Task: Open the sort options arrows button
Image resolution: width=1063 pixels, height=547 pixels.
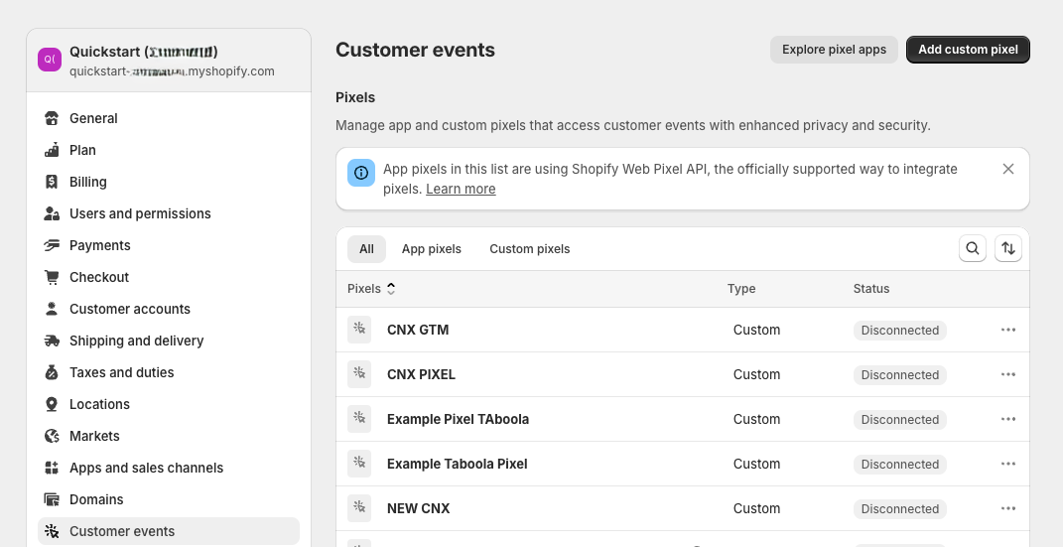Action: pos(1008,248)
